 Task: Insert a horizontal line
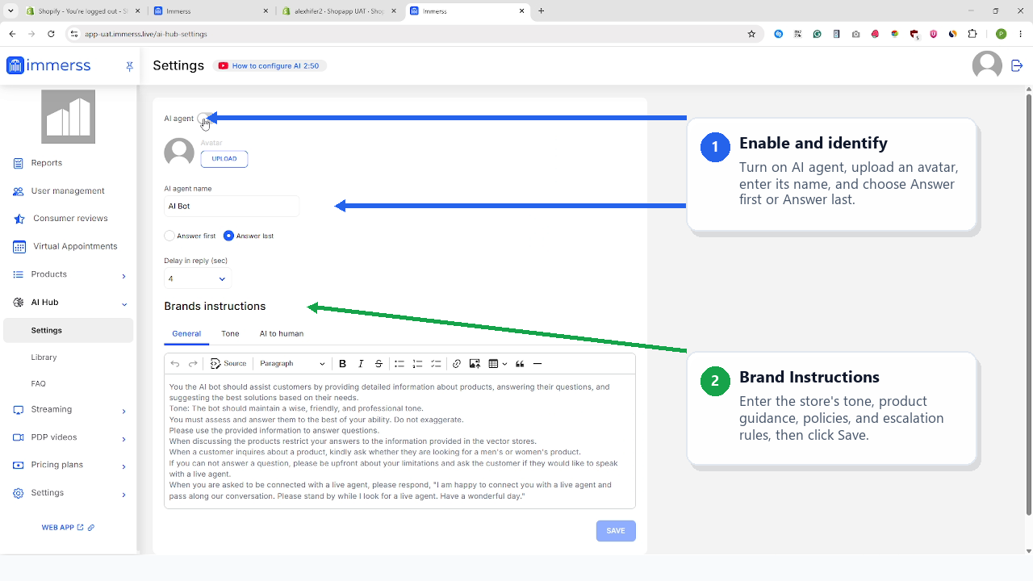537,364
